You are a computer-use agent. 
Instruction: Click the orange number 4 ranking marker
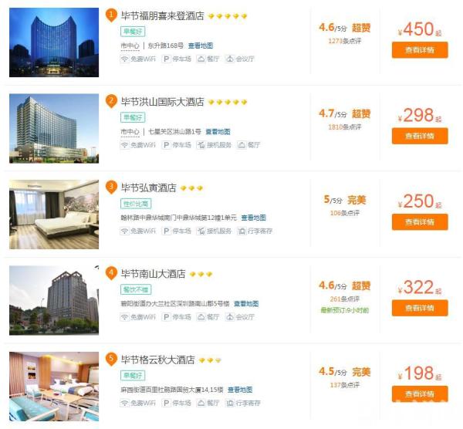pyautogui.click(x=111, y=273)
